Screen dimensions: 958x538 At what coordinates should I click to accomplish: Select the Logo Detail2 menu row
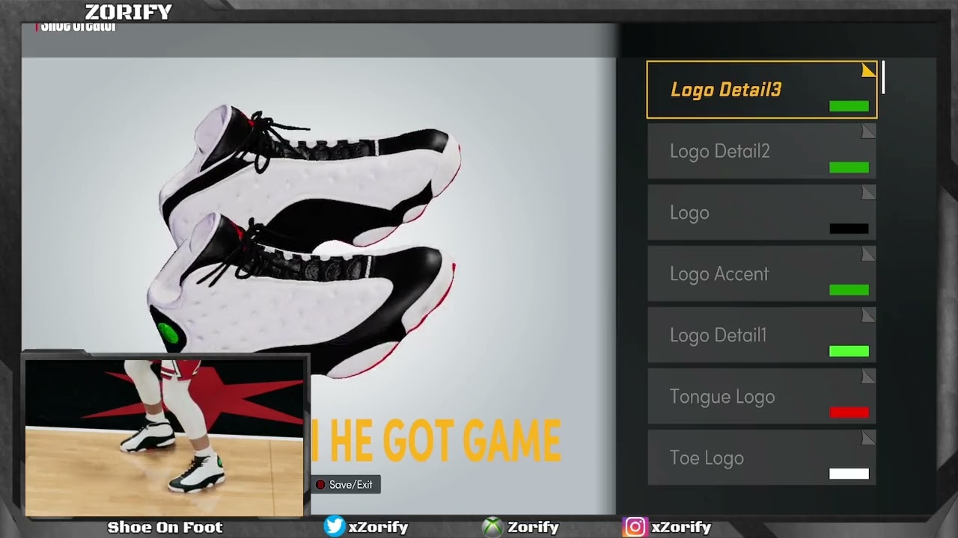762,151
